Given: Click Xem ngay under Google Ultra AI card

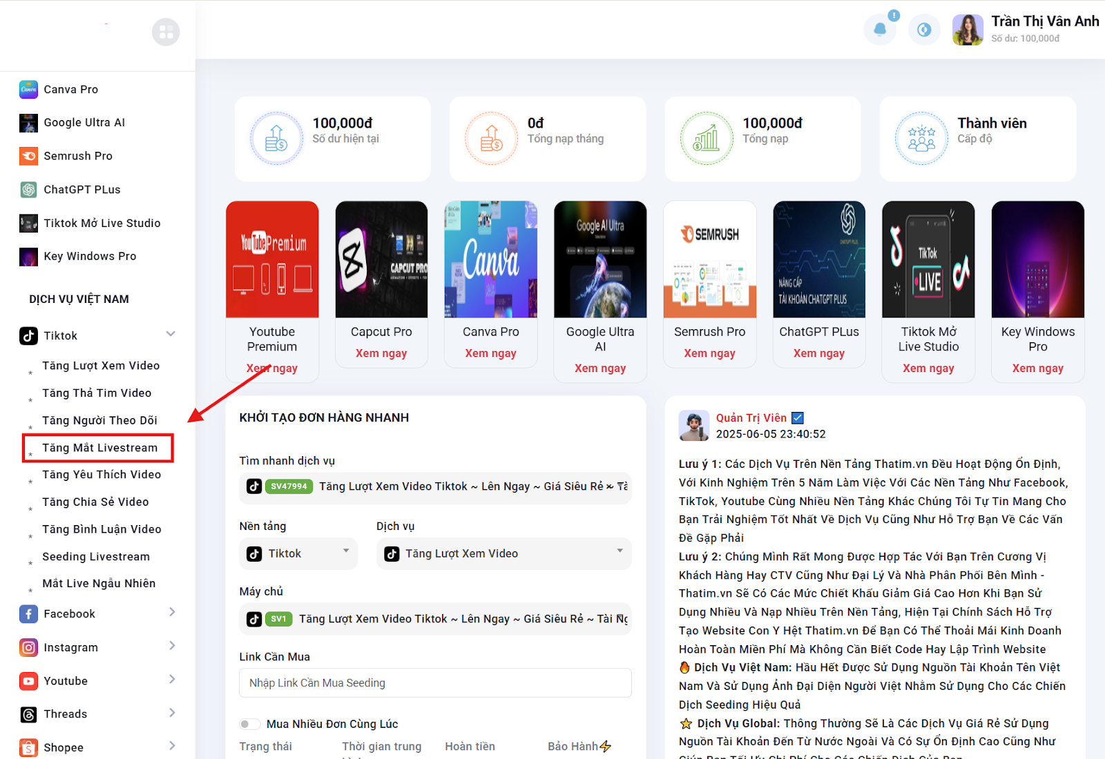Looking at the screenshot, I should (x=600, y=368).
